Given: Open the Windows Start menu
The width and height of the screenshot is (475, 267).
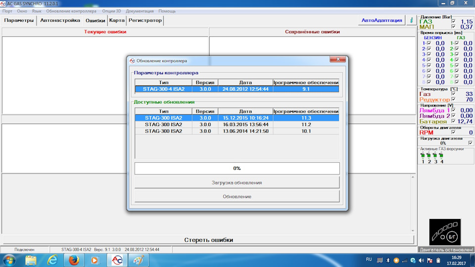Looking at the screenshot, I should 9,261.
